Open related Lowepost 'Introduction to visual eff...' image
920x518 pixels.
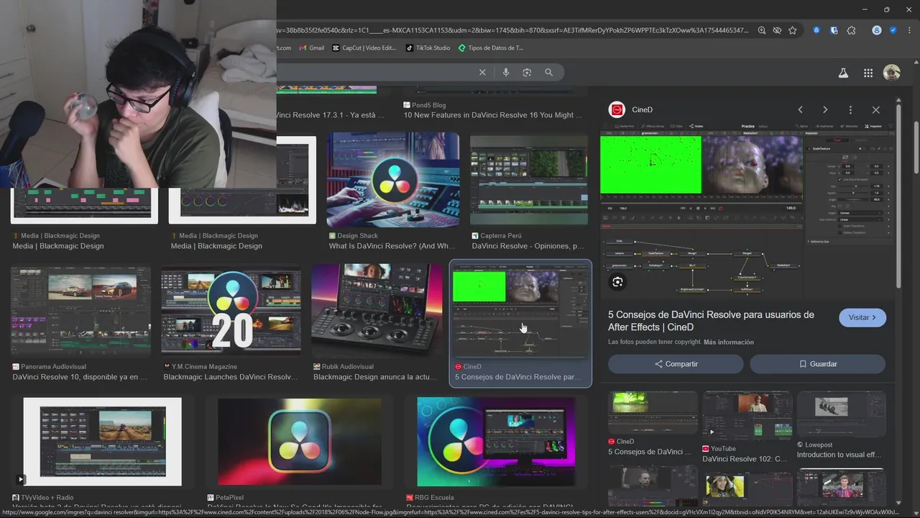point(841,412)
